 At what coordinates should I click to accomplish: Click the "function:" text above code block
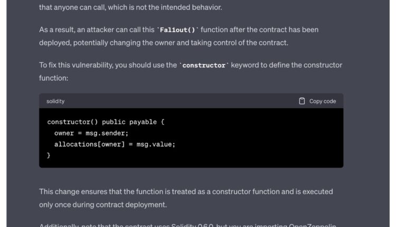click(x=54, y=78)
